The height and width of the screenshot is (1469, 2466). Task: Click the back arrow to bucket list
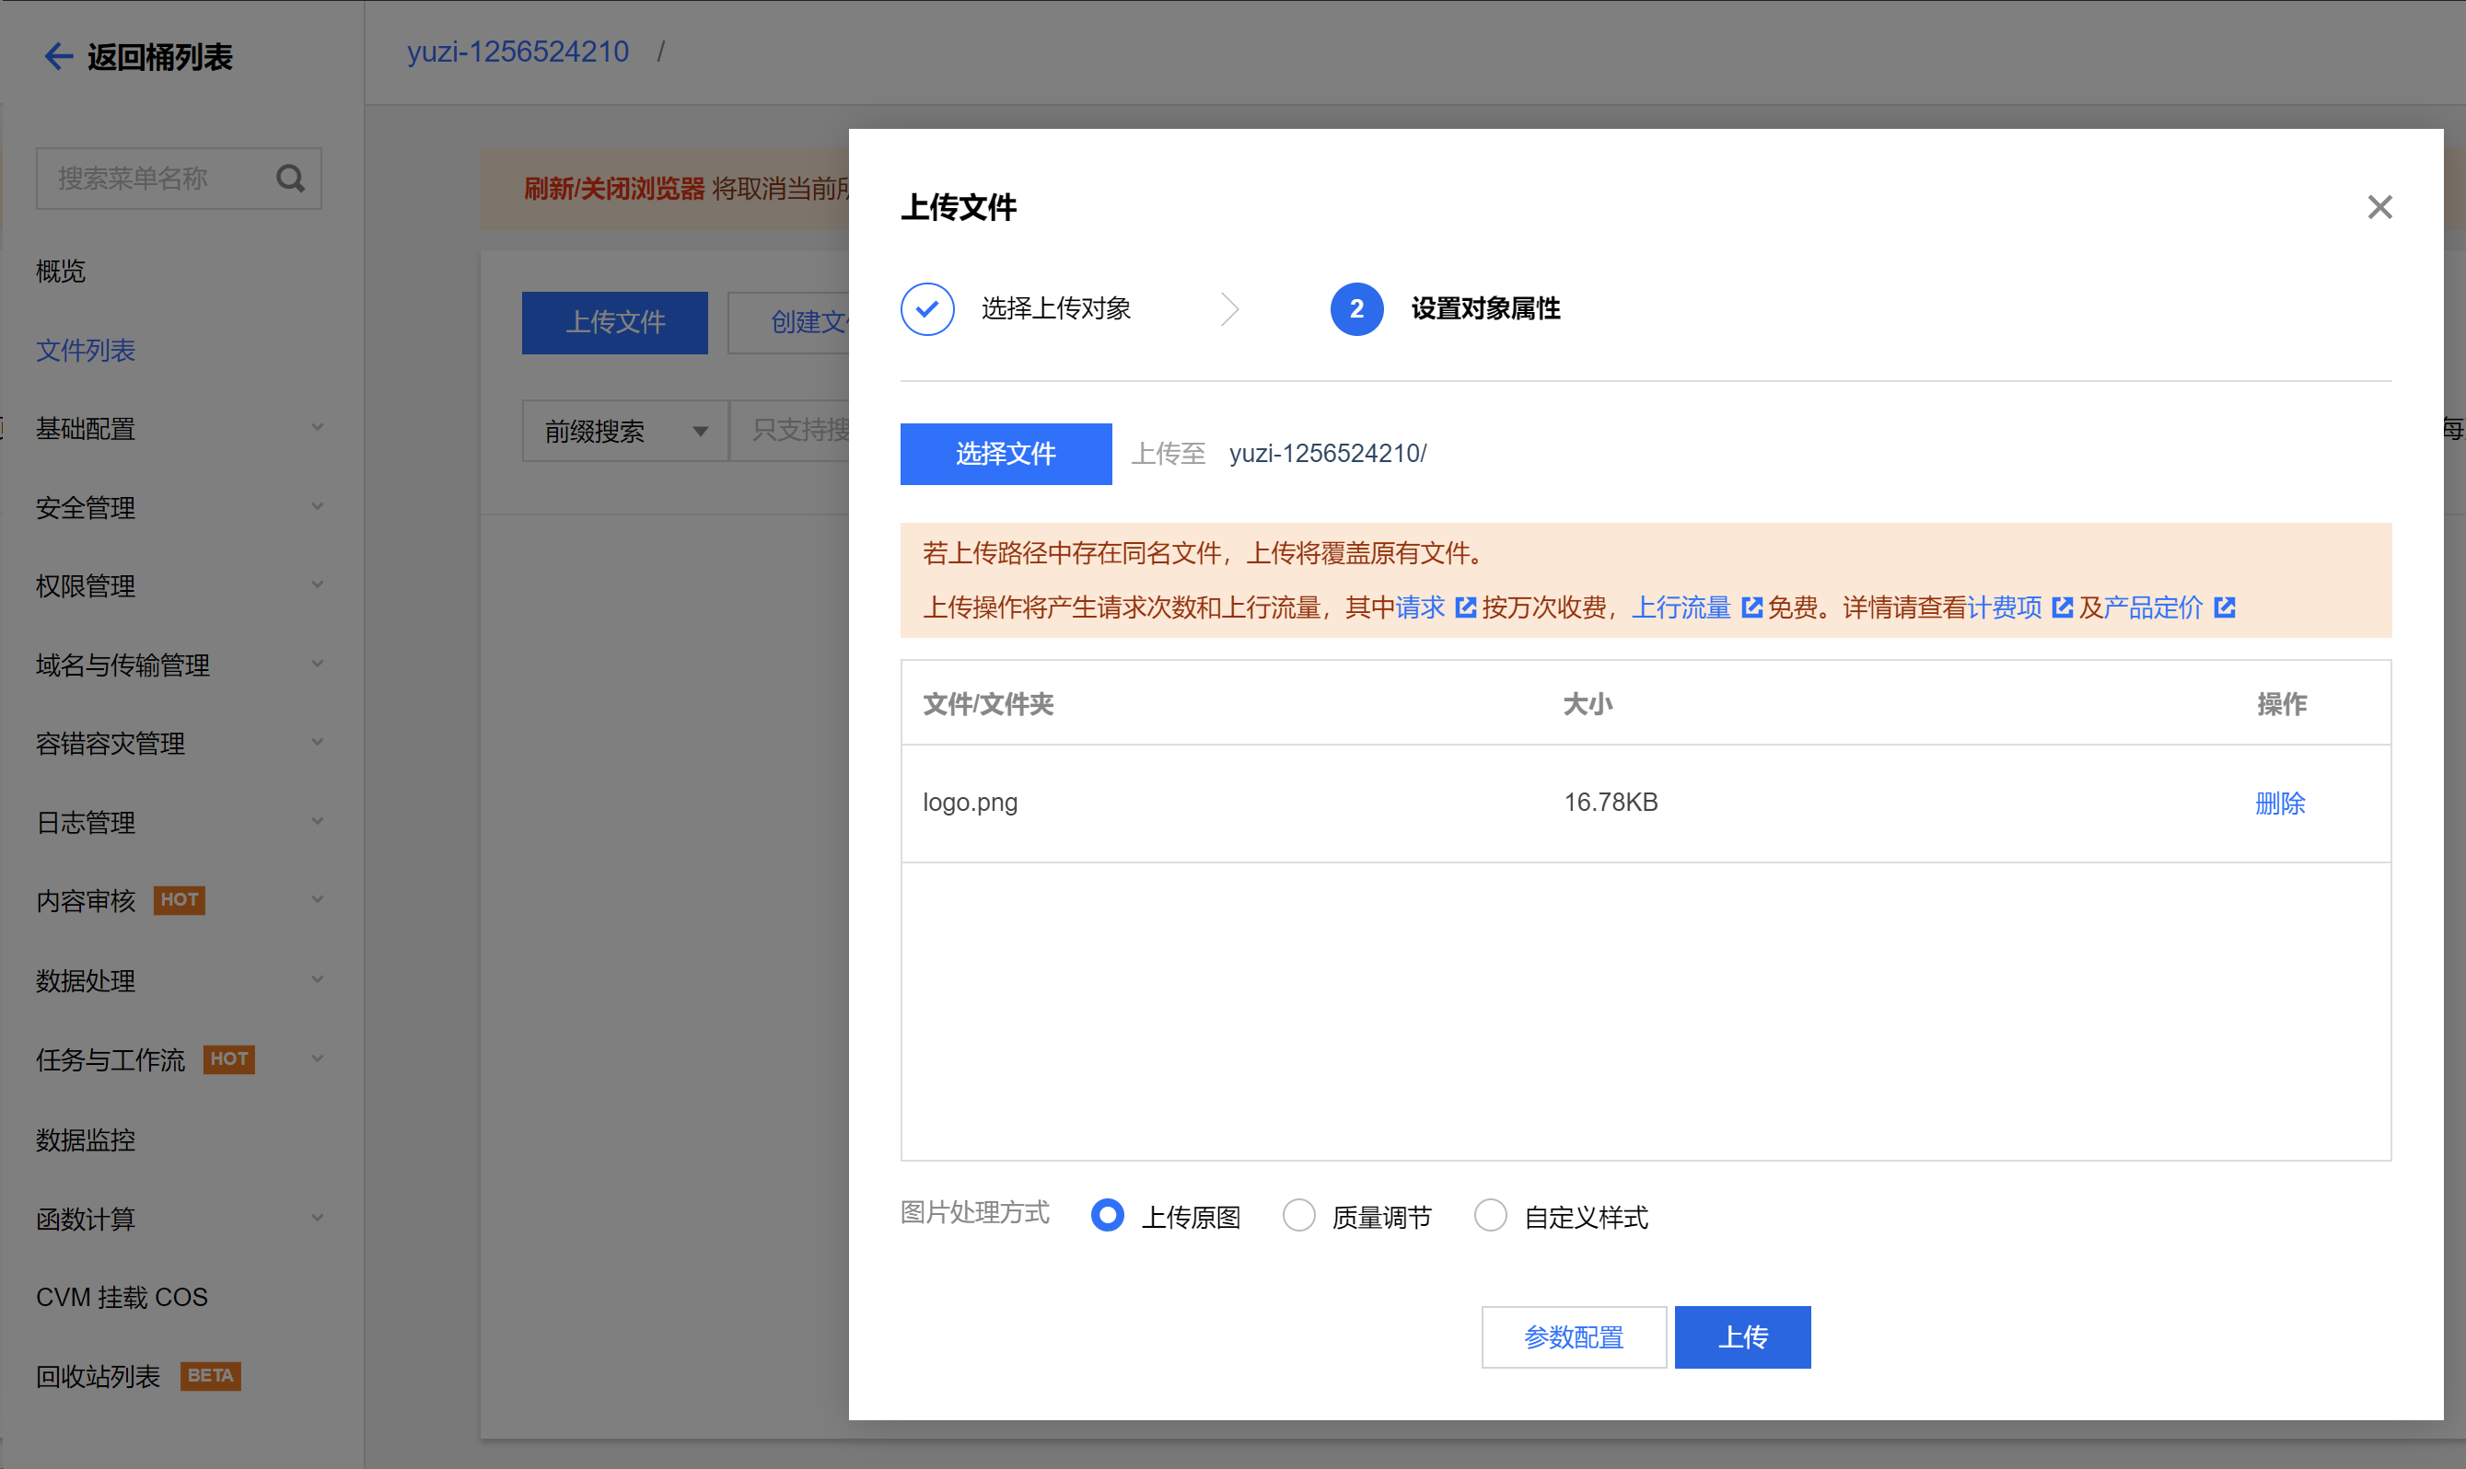point(58,56)
